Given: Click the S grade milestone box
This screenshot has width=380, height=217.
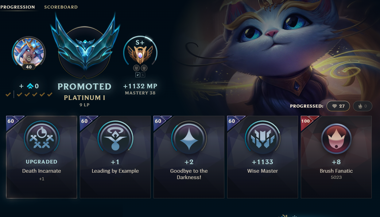Looking at the screenshot, I should 143,75.
